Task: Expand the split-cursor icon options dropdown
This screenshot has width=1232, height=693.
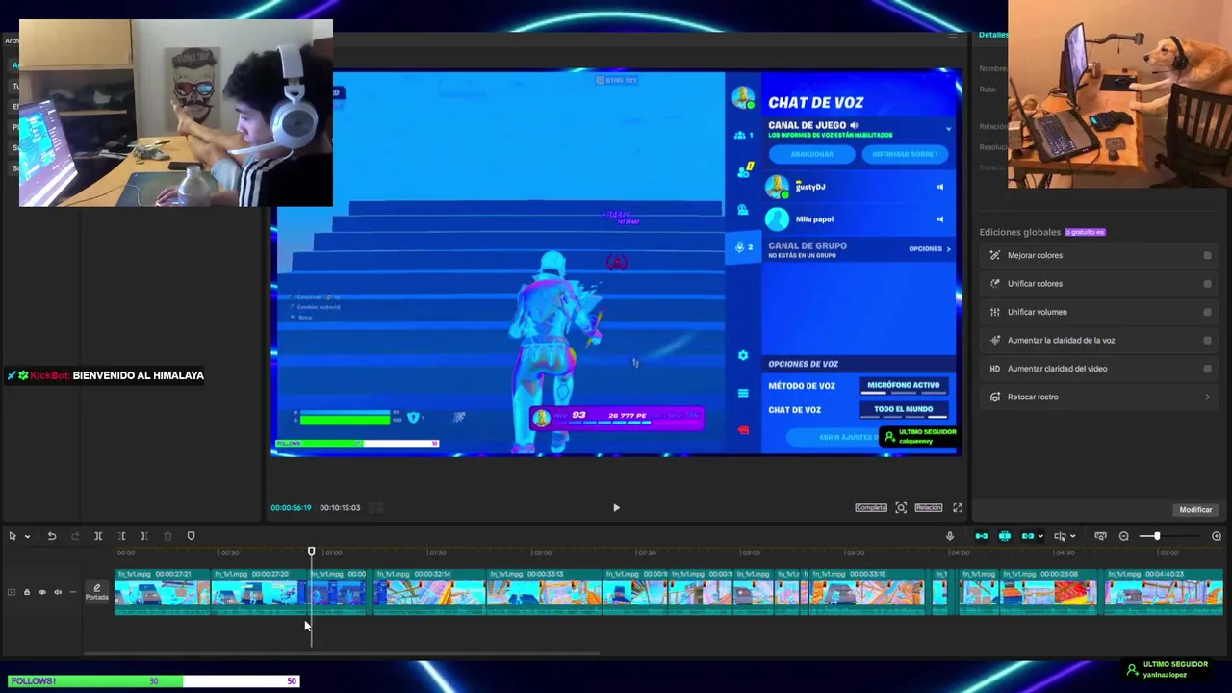Action: [1072, 536]
